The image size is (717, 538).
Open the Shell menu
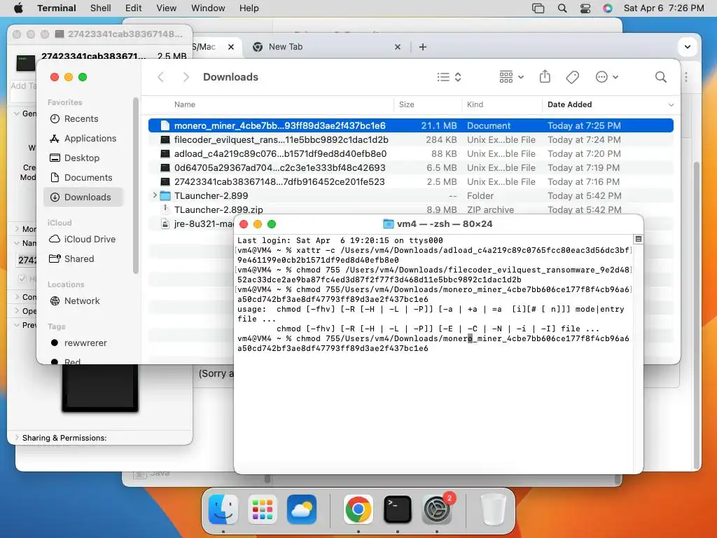[x=100, y=8]
